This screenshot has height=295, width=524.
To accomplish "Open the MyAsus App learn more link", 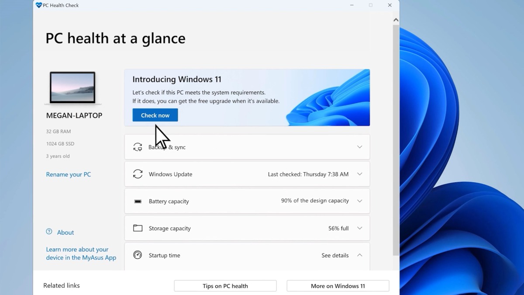I will coord(81,253).
